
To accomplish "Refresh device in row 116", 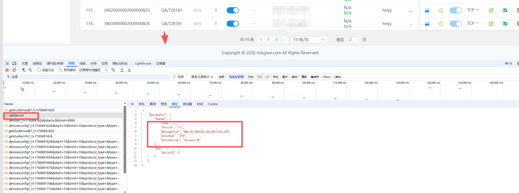I will [441, 24].
